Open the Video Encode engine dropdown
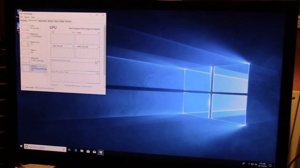This screenshot has width=300, height=168. [x=57, y=46]
